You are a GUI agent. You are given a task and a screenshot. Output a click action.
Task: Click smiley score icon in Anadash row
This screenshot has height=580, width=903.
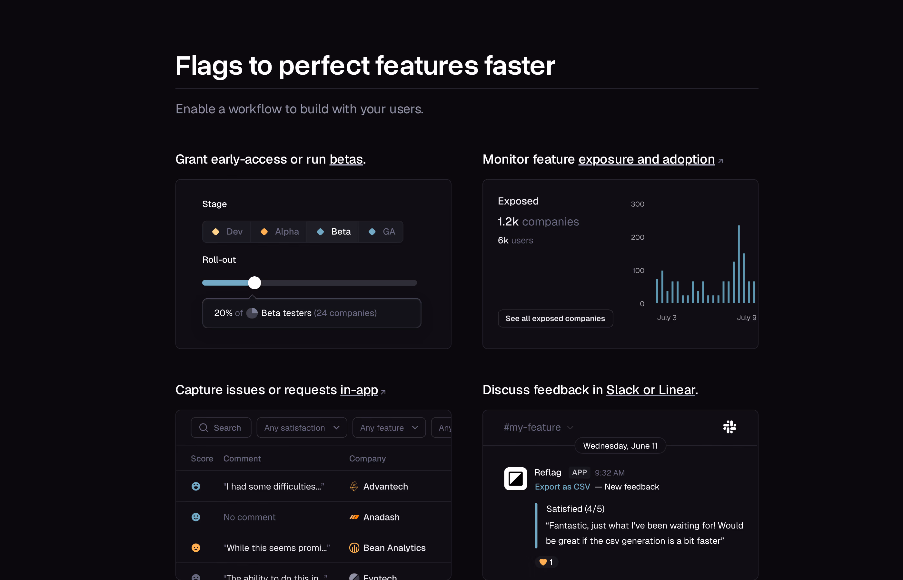[196, 517]
